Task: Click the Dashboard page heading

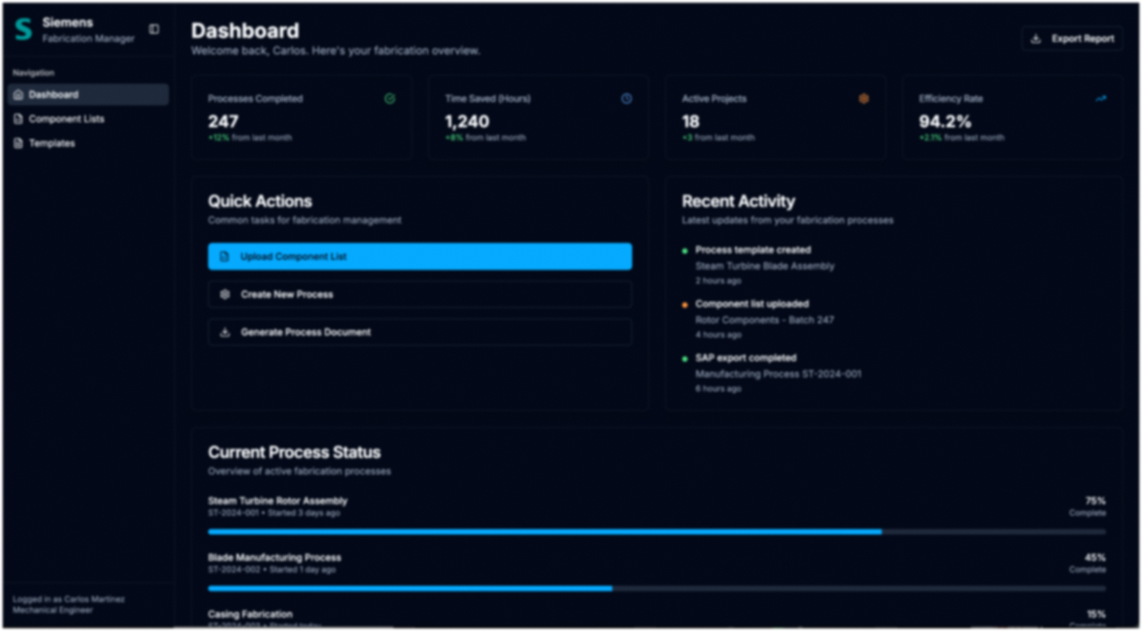Action: pos(245,30)
